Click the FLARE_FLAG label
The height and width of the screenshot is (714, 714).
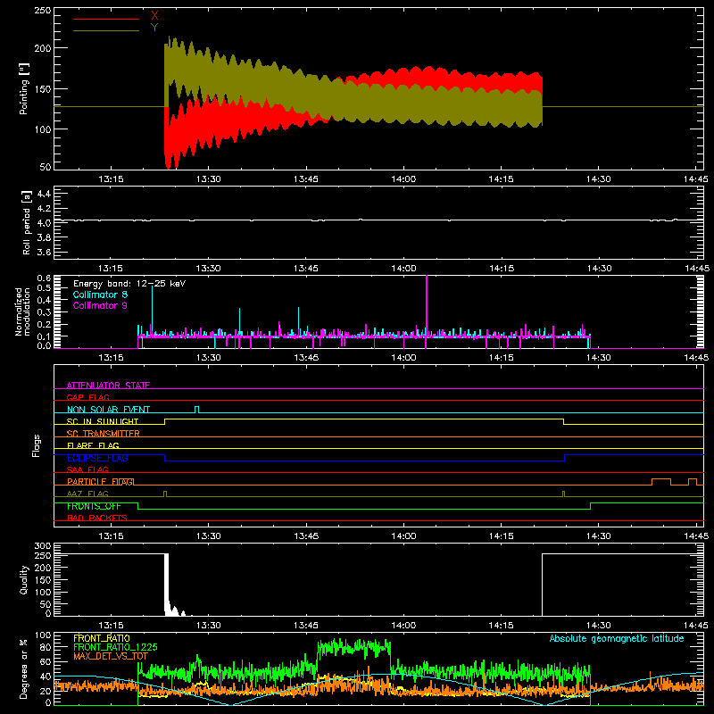point(93,445)
